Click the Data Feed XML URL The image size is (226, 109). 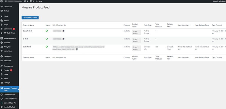79,48
